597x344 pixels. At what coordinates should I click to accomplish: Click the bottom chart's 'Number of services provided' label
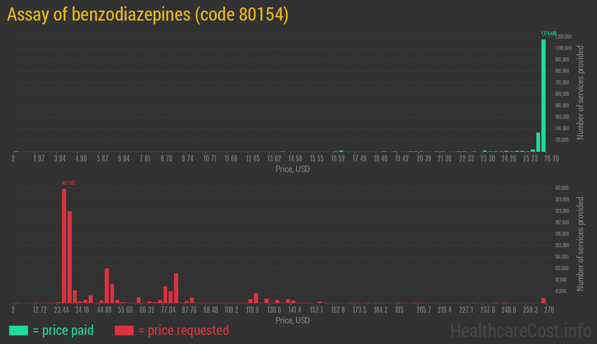point(580,244)
